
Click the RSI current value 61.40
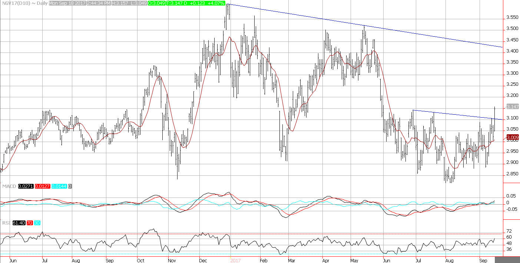[x=18, y=223]
